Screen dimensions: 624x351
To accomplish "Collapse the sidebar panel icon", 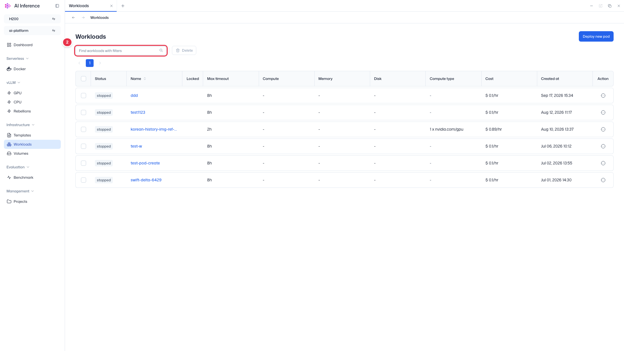I will (x=57, y=6).
